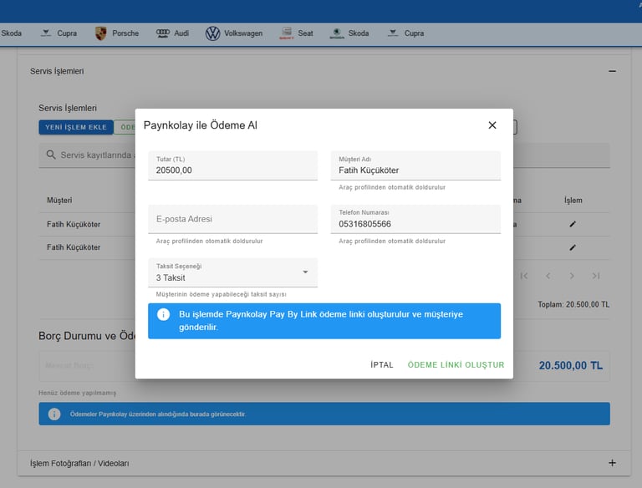Expand İşlem Fotoğrafları / Videoları section
The image size is (642, 488).
(612, 463)
